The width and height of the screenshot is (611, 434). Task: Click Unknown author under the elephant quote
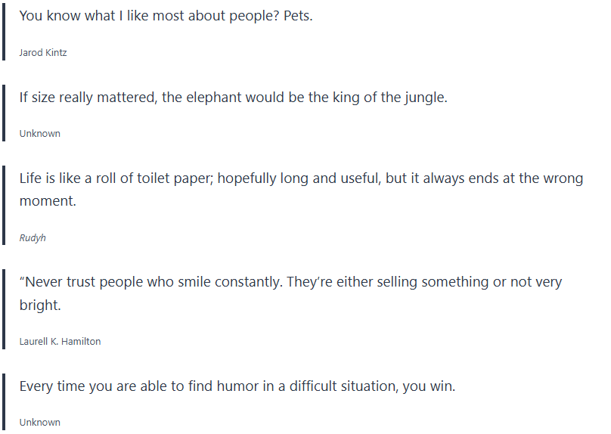[x=40, y=134]
